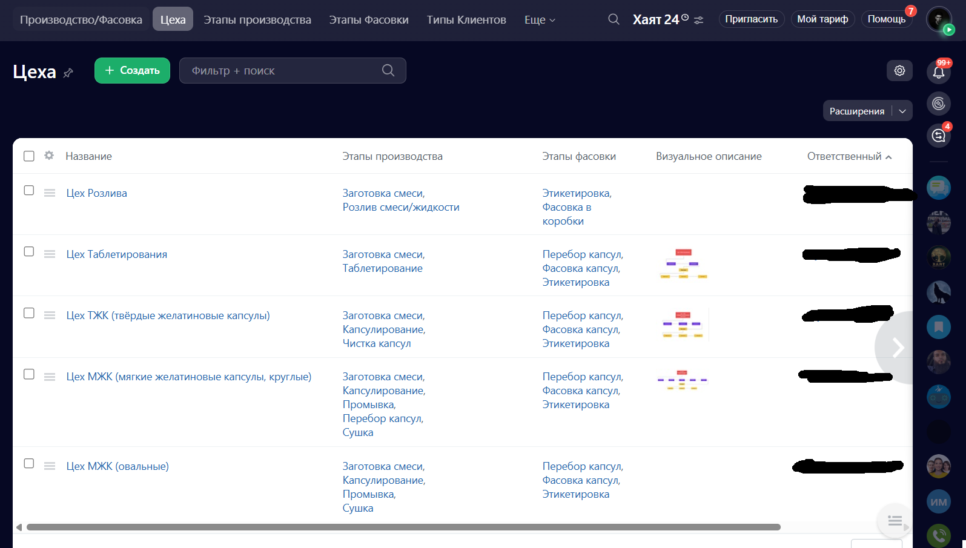Pin the Цеха page title
This screenshot has width=966, height=548.
(68, 73)
